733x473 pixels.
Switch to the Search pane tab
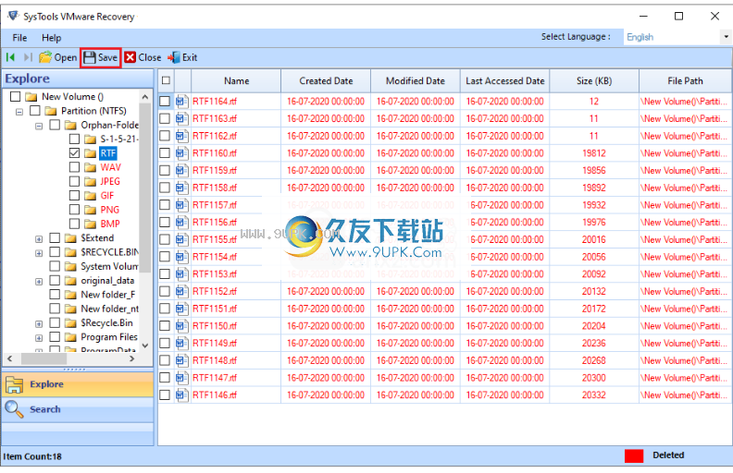click(x=78, y=409)
